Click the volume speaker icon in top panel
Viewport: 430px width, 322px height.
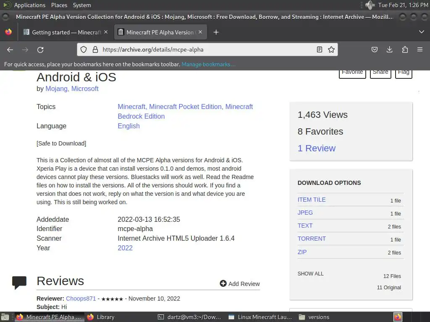[370, 5]
